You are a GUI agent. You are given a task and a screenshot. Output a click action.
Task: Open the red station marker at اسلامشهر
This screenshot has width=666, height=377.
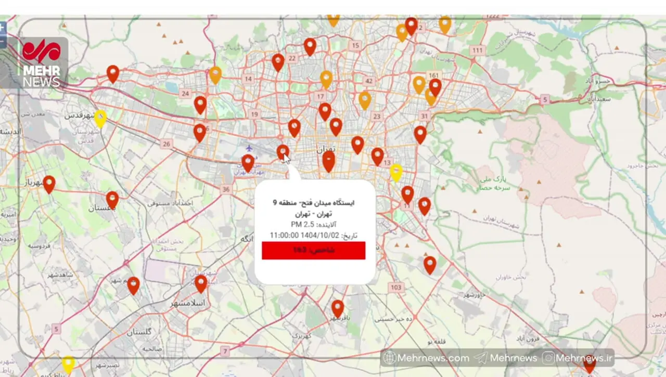pyautogui.click(x=201, y=283)
